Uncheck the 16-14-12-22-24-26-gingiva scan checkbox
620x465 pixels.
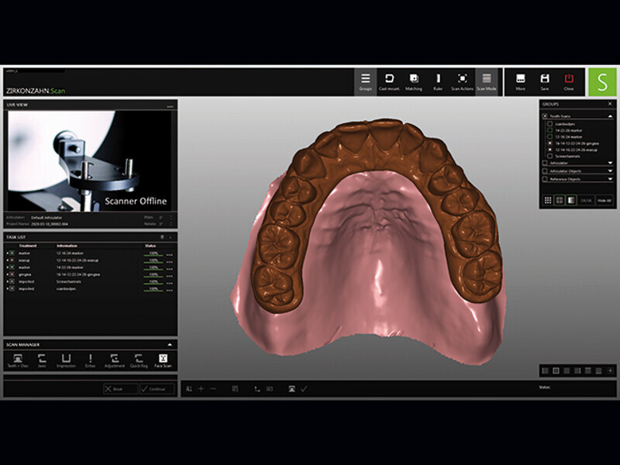(549, 143)
